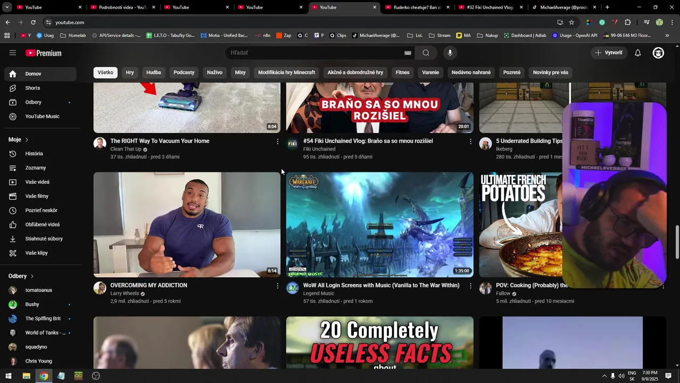Open Fiki Unchained channel name link
Screen dimensions: 680x383
(x=319, y=149)
